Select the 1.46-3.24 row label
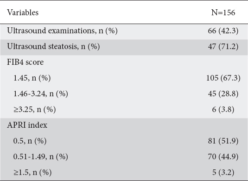 point(41,94)
